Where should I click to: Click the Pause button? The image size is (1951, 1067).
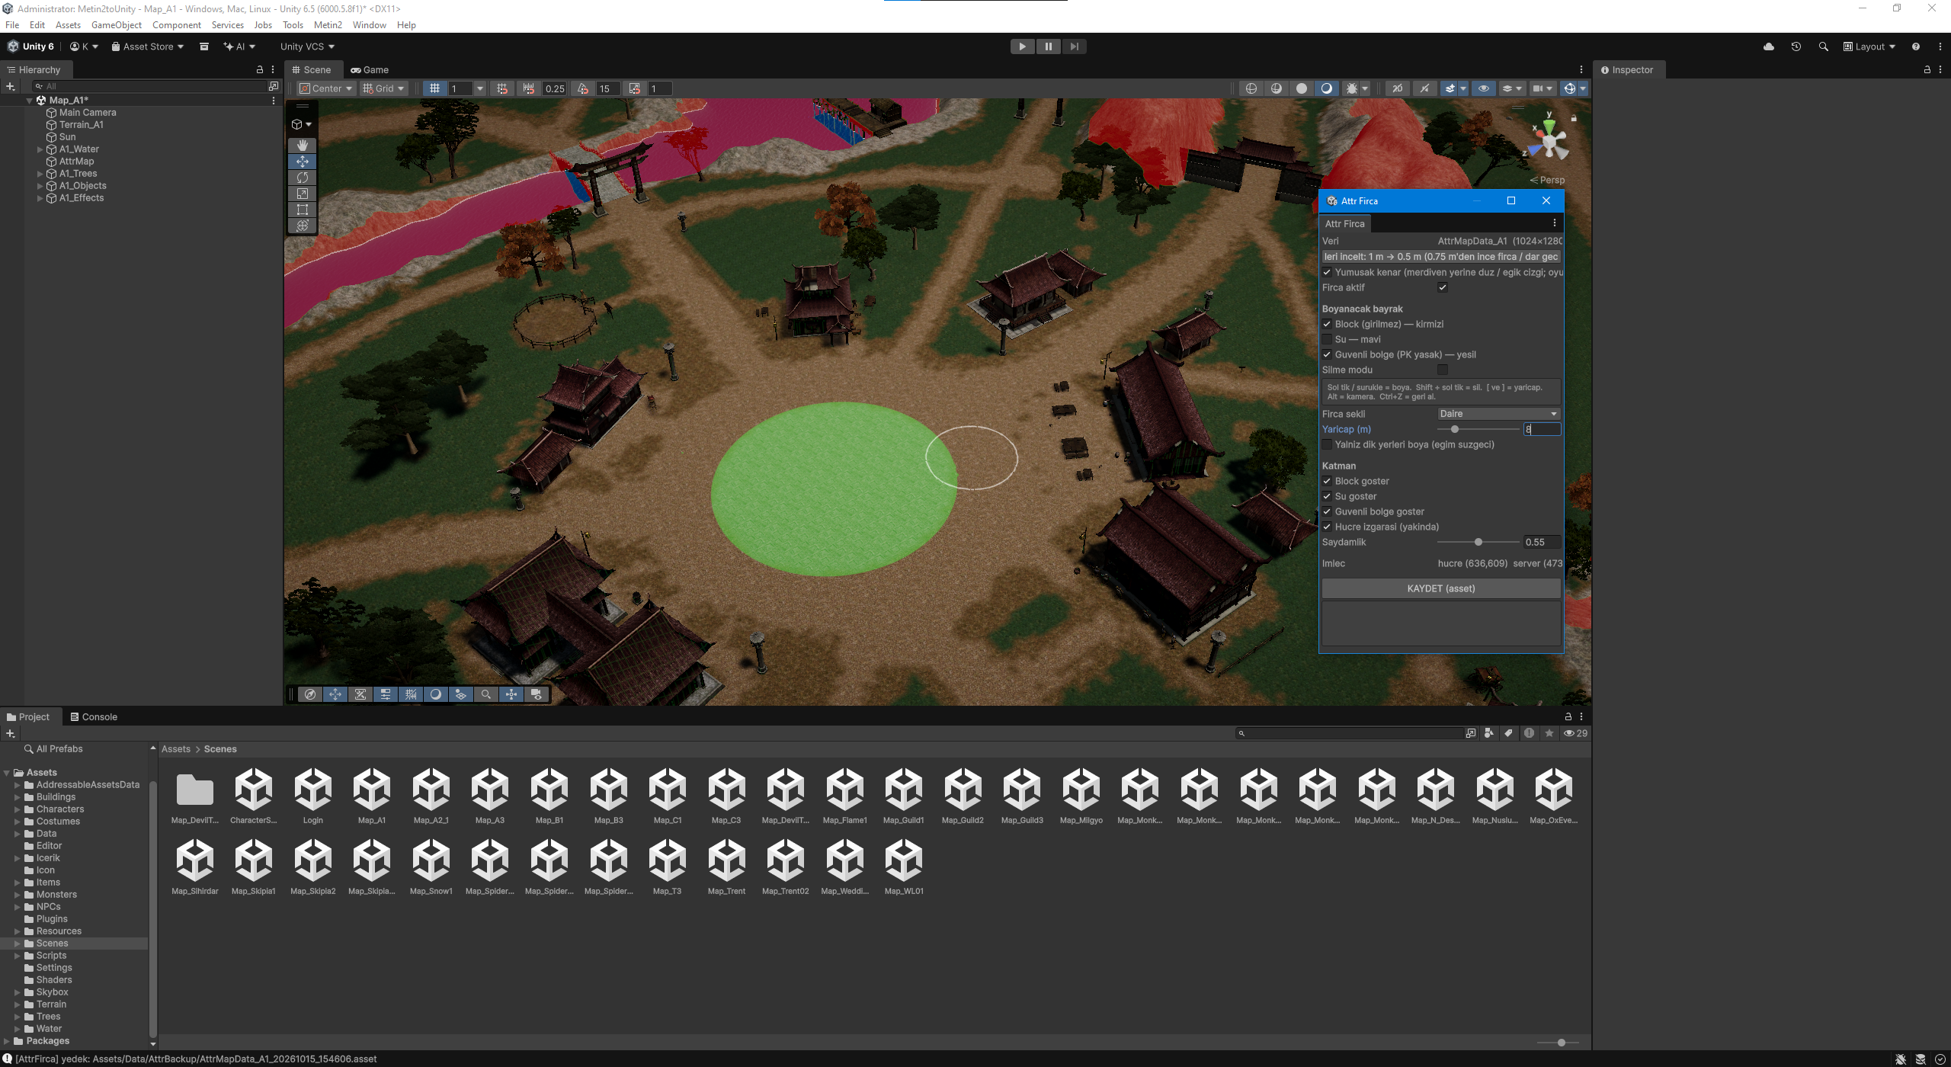(x=1048, y=46)
